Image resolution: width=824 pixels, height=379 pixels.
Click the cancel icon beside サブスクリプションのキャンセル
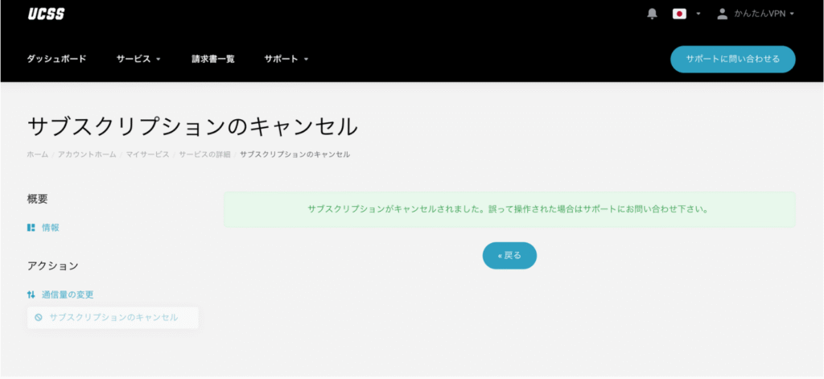(x=38, y=318)
